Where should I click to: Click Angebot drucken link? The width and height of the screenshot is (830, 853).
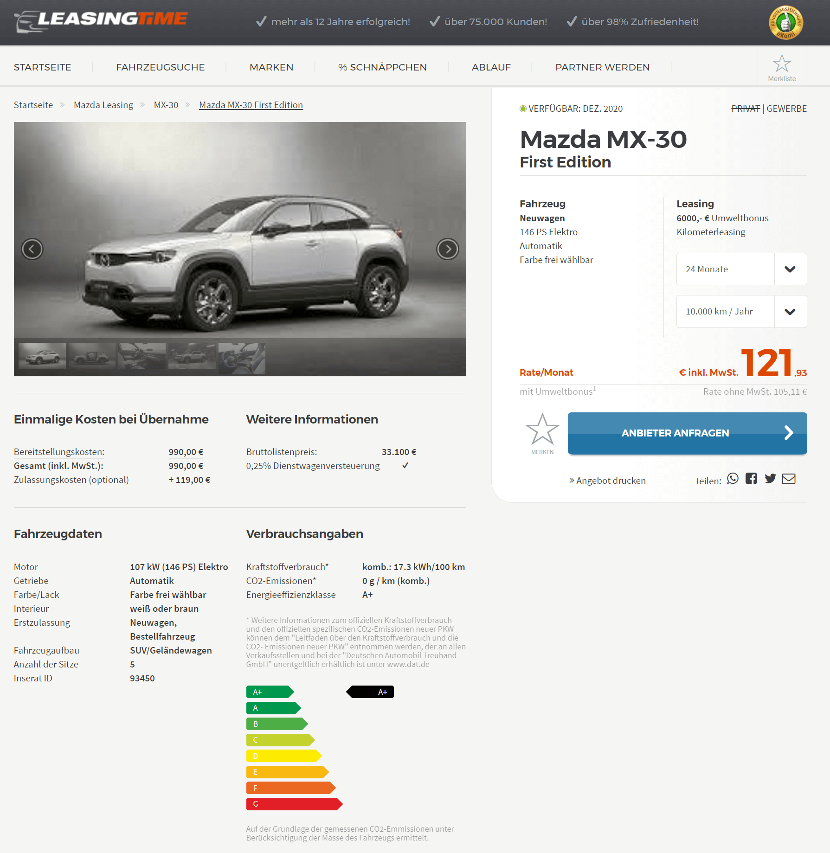pos(607,481)
